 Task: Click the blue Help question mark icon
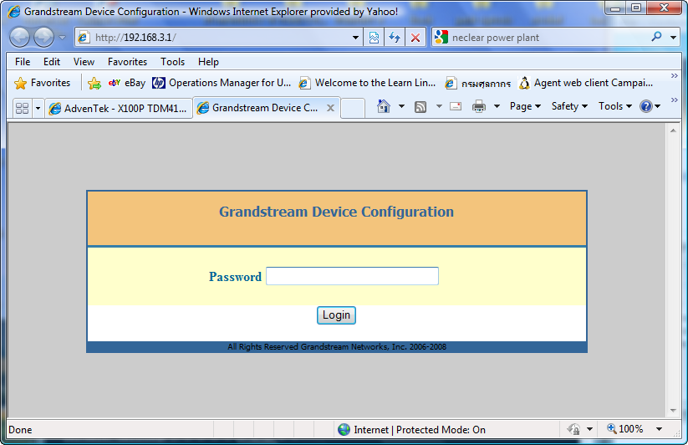click(646, 106)
